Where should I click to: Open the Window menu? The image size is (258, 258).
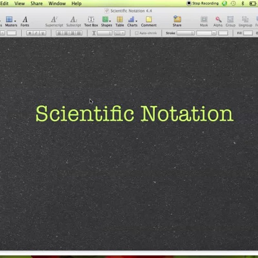pyautogui.click(x=57, y=4)
